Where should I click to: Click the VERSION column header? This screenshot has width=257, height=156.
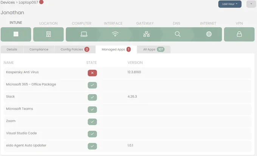[x=135, y=63]
